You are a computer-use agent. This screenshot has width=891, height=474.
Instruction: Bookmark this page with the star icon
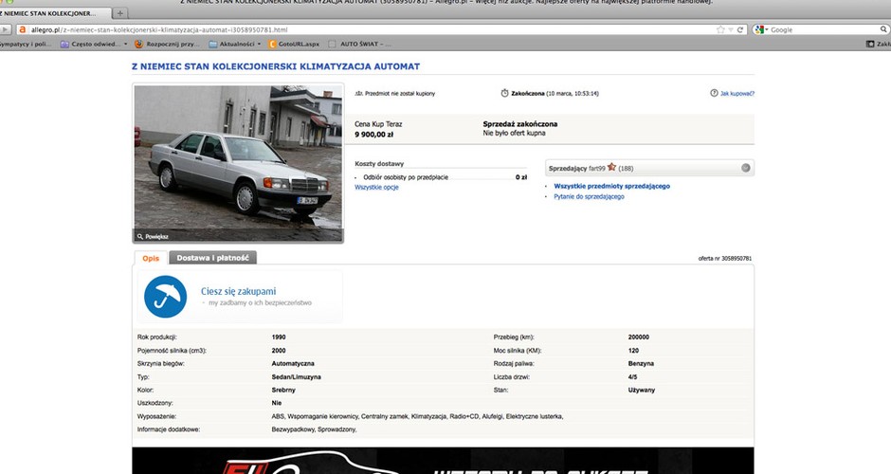click(x=720, y=29)
